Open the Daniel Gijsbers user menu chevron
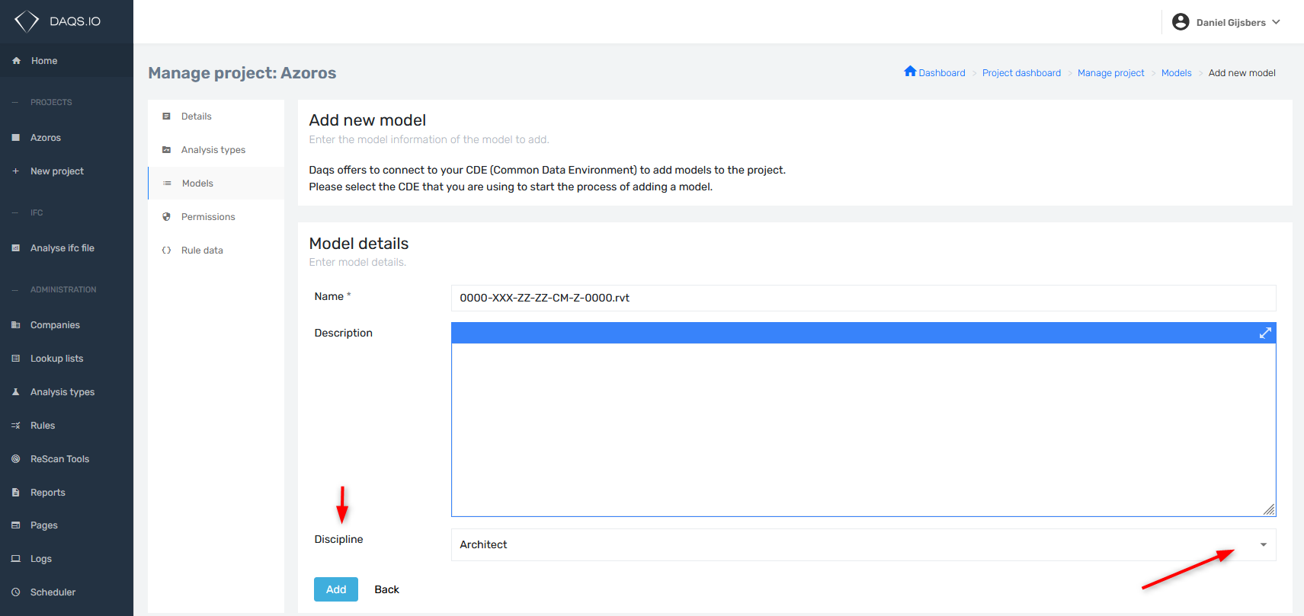The width and height of the screenshot is (1304, 616). pyautogui.click(x=1277, y=22)
